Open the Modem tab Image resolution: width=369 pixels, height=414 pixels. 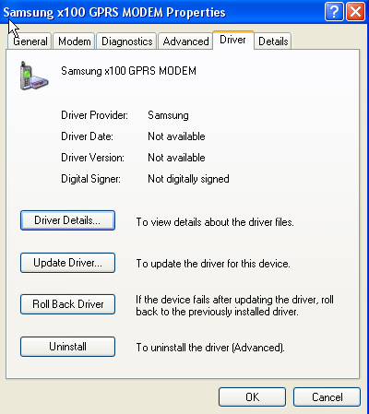pos(74,41)
